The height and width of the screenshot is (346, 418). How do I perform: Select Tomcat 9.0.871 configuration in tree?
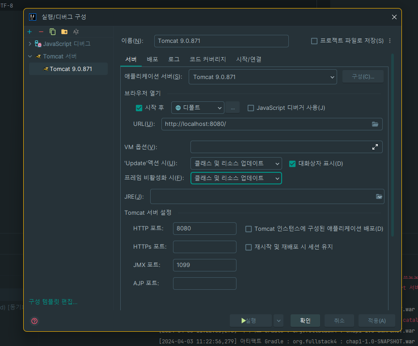coord(68,69)
